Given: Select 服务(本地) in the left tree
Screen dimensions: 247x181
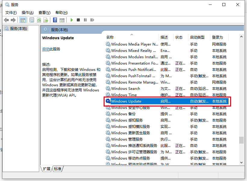Looking at the screenshot, I should point(16,29).
